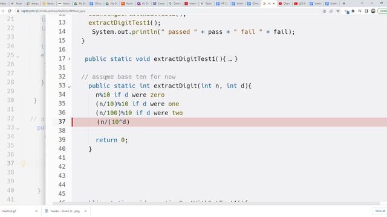Open options arrow for chestnut.gif download
The height and width of the screenshot is (217, 387).
pyautogui.click(x=36, y=211)
